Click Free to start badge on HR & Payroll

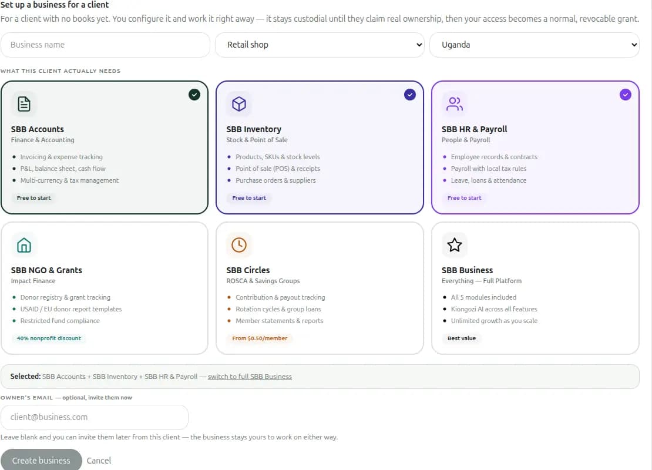pyautogui.click(x=465, y=198)
